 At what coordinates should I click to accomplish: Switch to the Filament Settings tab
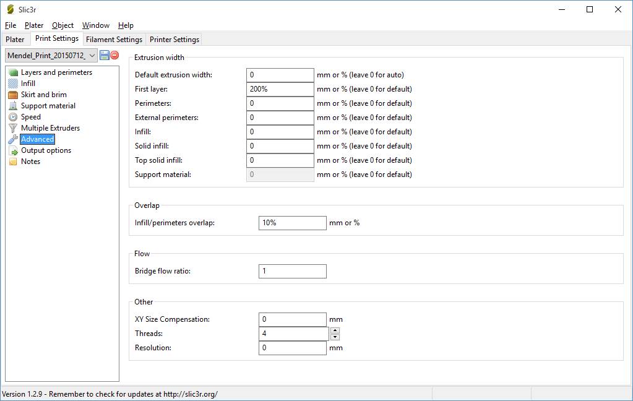click(114, 40)
